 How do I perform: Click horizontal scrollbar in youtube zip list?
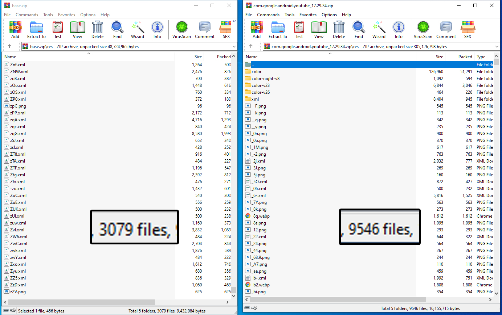tap(338, 300)
